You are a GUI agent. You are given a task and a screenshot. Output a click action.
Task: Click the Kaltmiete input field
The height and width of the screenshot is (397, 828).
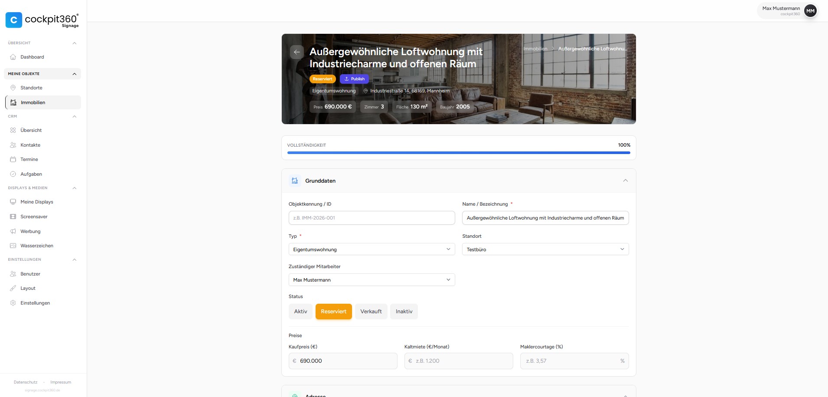459,361
